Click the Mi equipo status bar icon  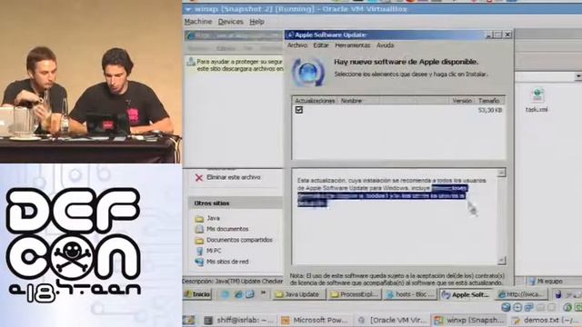pos(532,281)
